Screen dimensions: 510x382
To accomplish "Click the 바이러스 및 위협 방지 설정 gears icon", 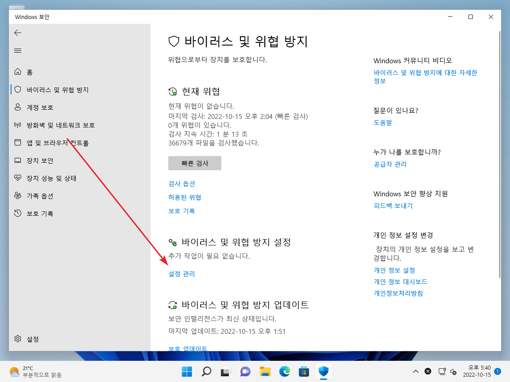I will click(173, 242).
